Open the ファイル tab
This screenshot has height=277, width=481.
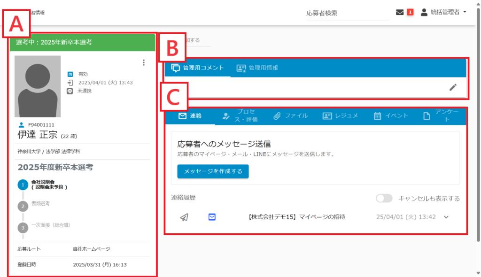click(291, 116)
